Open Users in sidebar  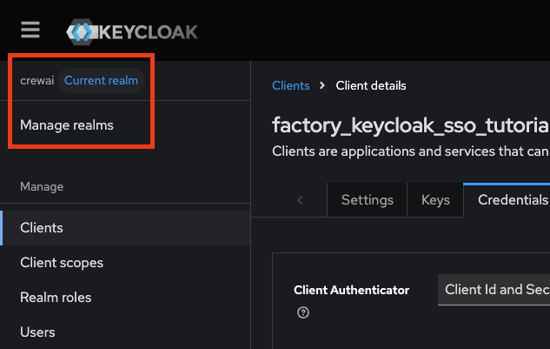pyautogui.click(x=125, y=332)
